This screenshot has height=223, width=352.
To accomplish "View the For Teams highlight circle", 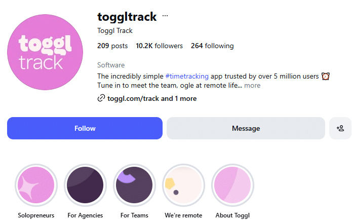I will (134, 185).
